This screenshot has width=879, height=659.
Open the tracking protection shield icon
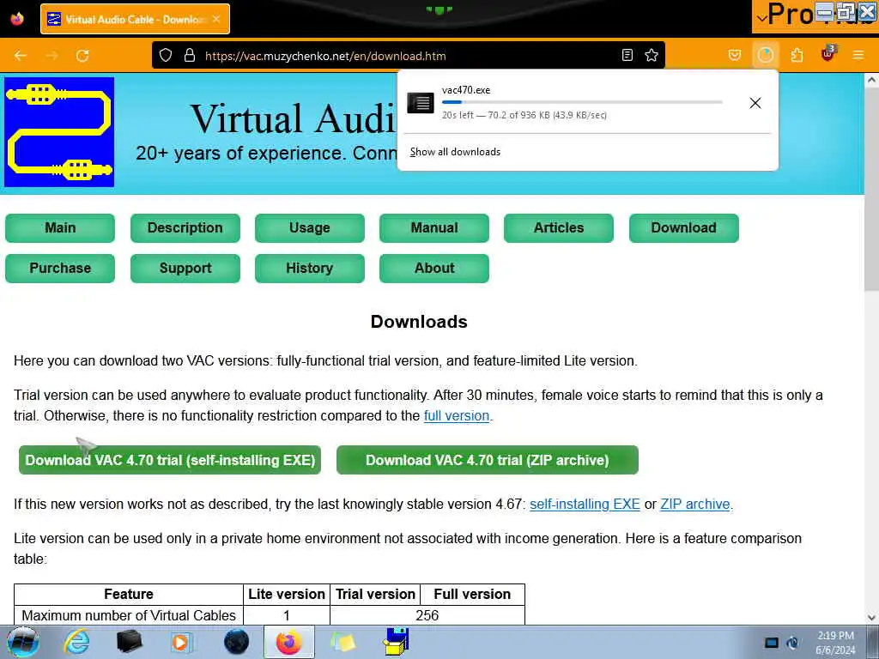[x=166, y=56]
